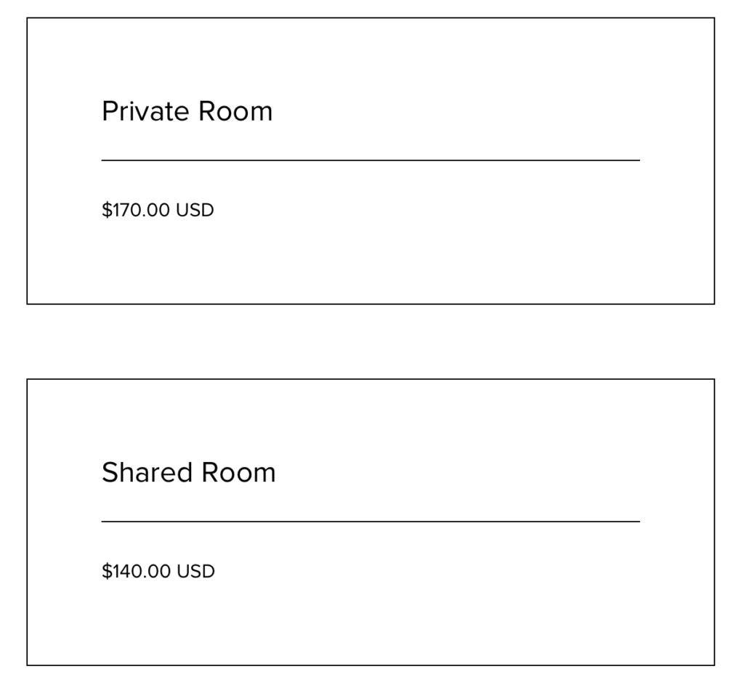
Task: Click the $170.00 USD price label
Action: point(158,210)
